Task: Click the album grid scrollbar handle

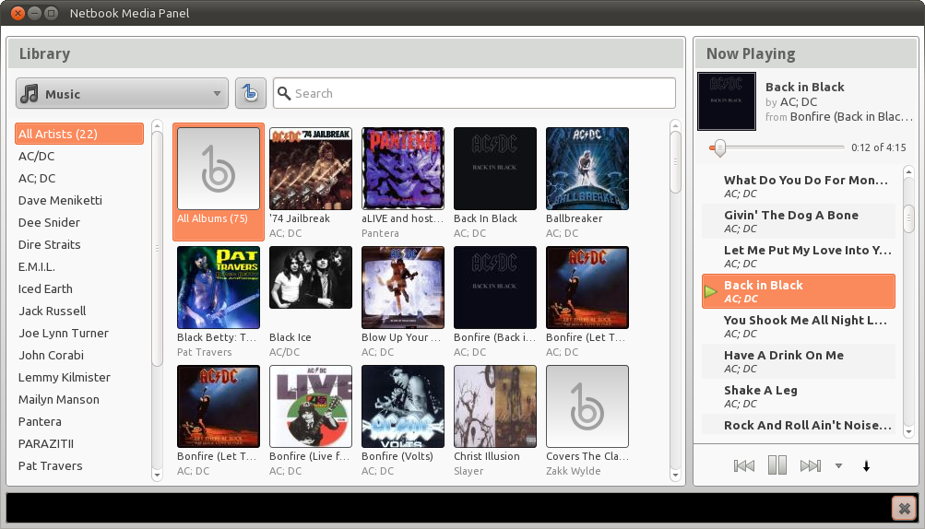Action: (x=675, y=161)
